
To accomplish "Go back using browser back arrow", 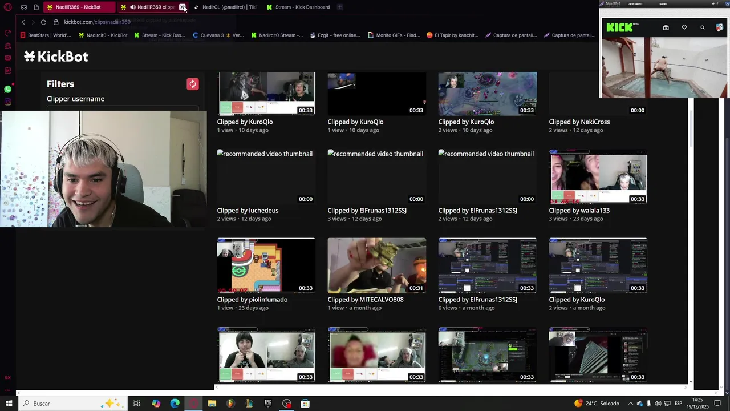I will coord(23,22).
